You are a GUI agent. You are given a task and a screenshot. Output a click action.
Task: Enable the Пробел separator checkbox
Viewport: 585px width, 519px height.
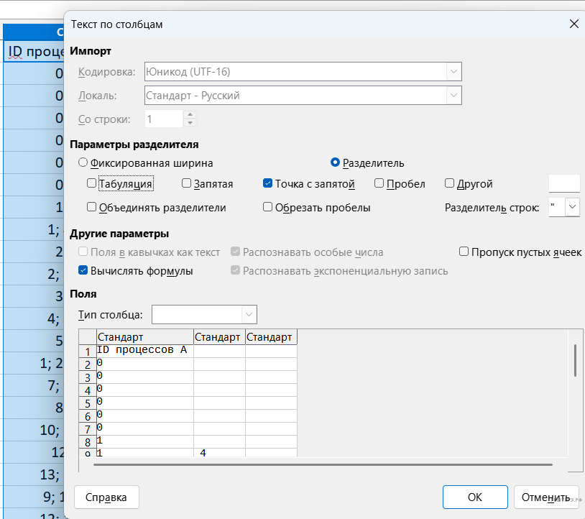pyautogui.click(x=379, y=184)
